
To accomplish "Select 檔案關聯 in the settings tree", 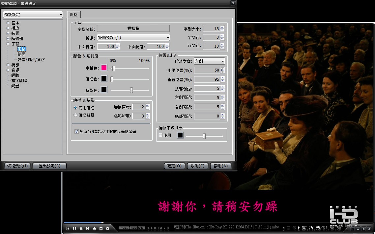I will point(19,80).
